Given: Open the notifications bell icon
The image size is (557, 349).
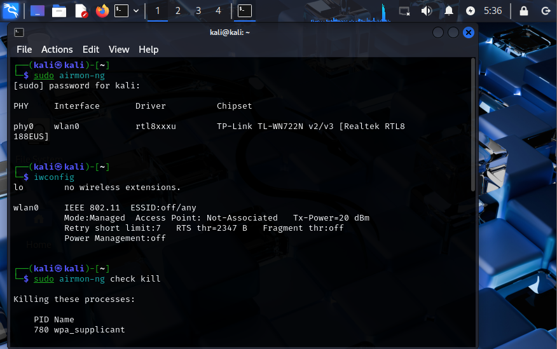Looking at the screenshot, I should coord(449,11).
